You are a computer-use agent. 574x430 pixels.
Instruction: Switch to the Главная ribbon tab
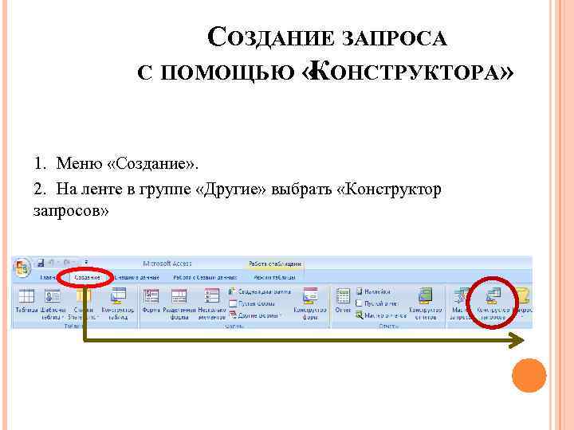click(48, 278)
